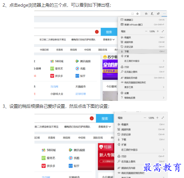Viewport: 184px width, 178px height.
Task: Choose 将此页面固定到任务栏 in upper Edge menu
Action: [143, 82]
